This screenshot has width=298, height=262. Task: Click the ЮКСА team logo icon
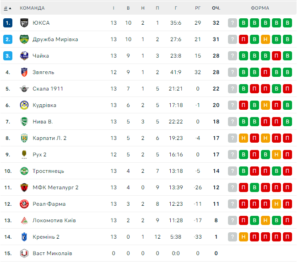click(x=24, y=23)
